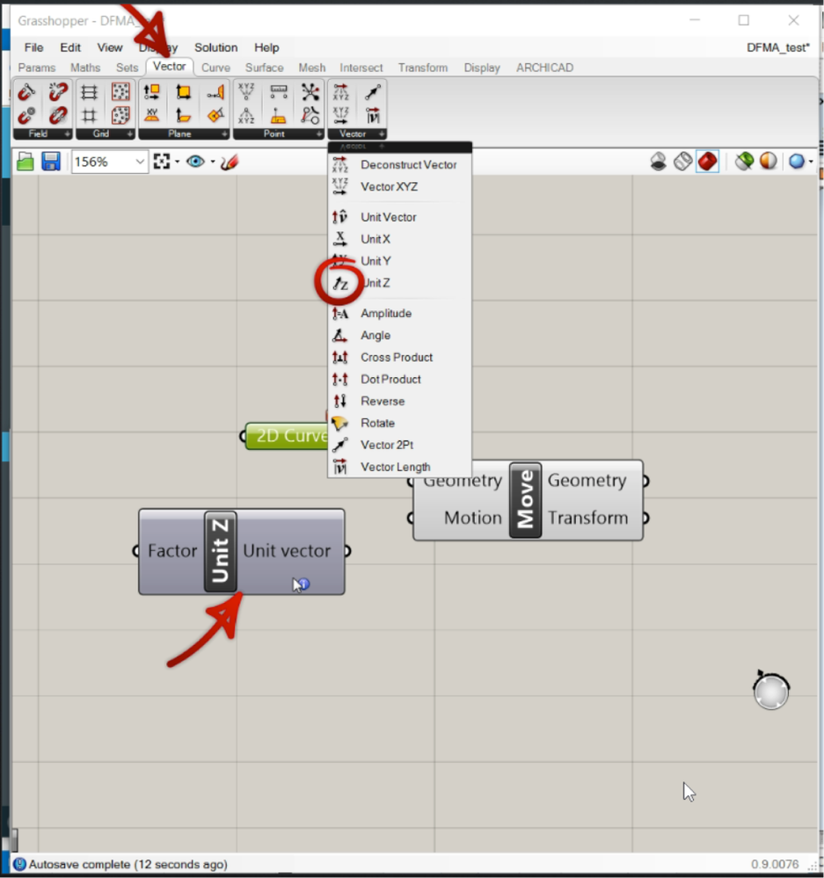Switch to the ARCHICAD tab
This screenshot has width=824, height=878.
[x=544, y=68]
